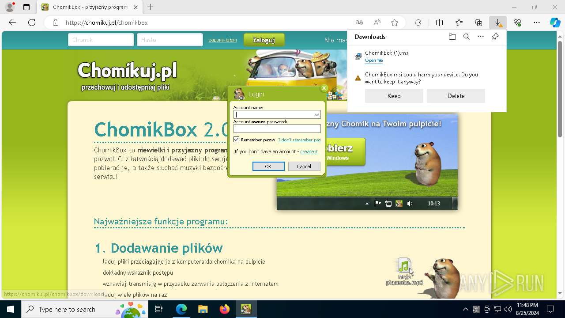Keep the ChomikBox.msi download
The height and width of the screenshot is (318, 565).
pos(394,96)
